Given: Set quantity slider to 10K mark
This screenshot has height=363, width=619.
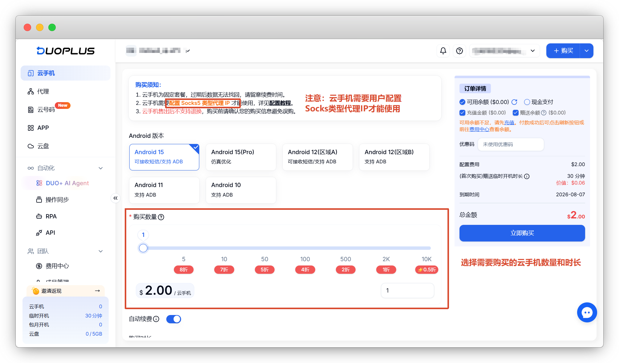Looking at the screenshot, I should click(x=427, y=248).
